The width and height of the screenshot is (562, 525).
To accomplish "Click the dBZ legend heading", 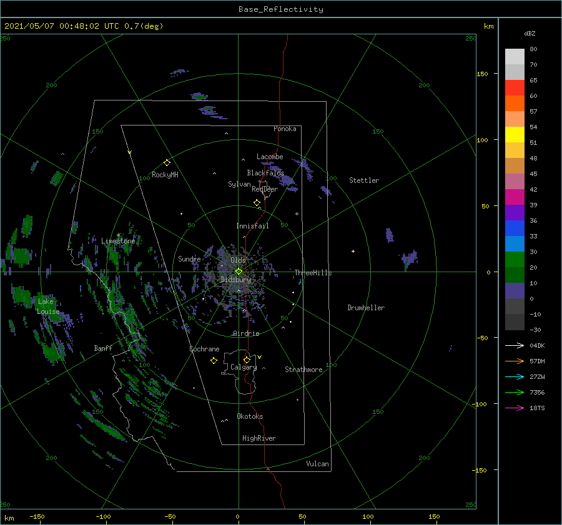I will pyautogui.click(x=530, y=33).
